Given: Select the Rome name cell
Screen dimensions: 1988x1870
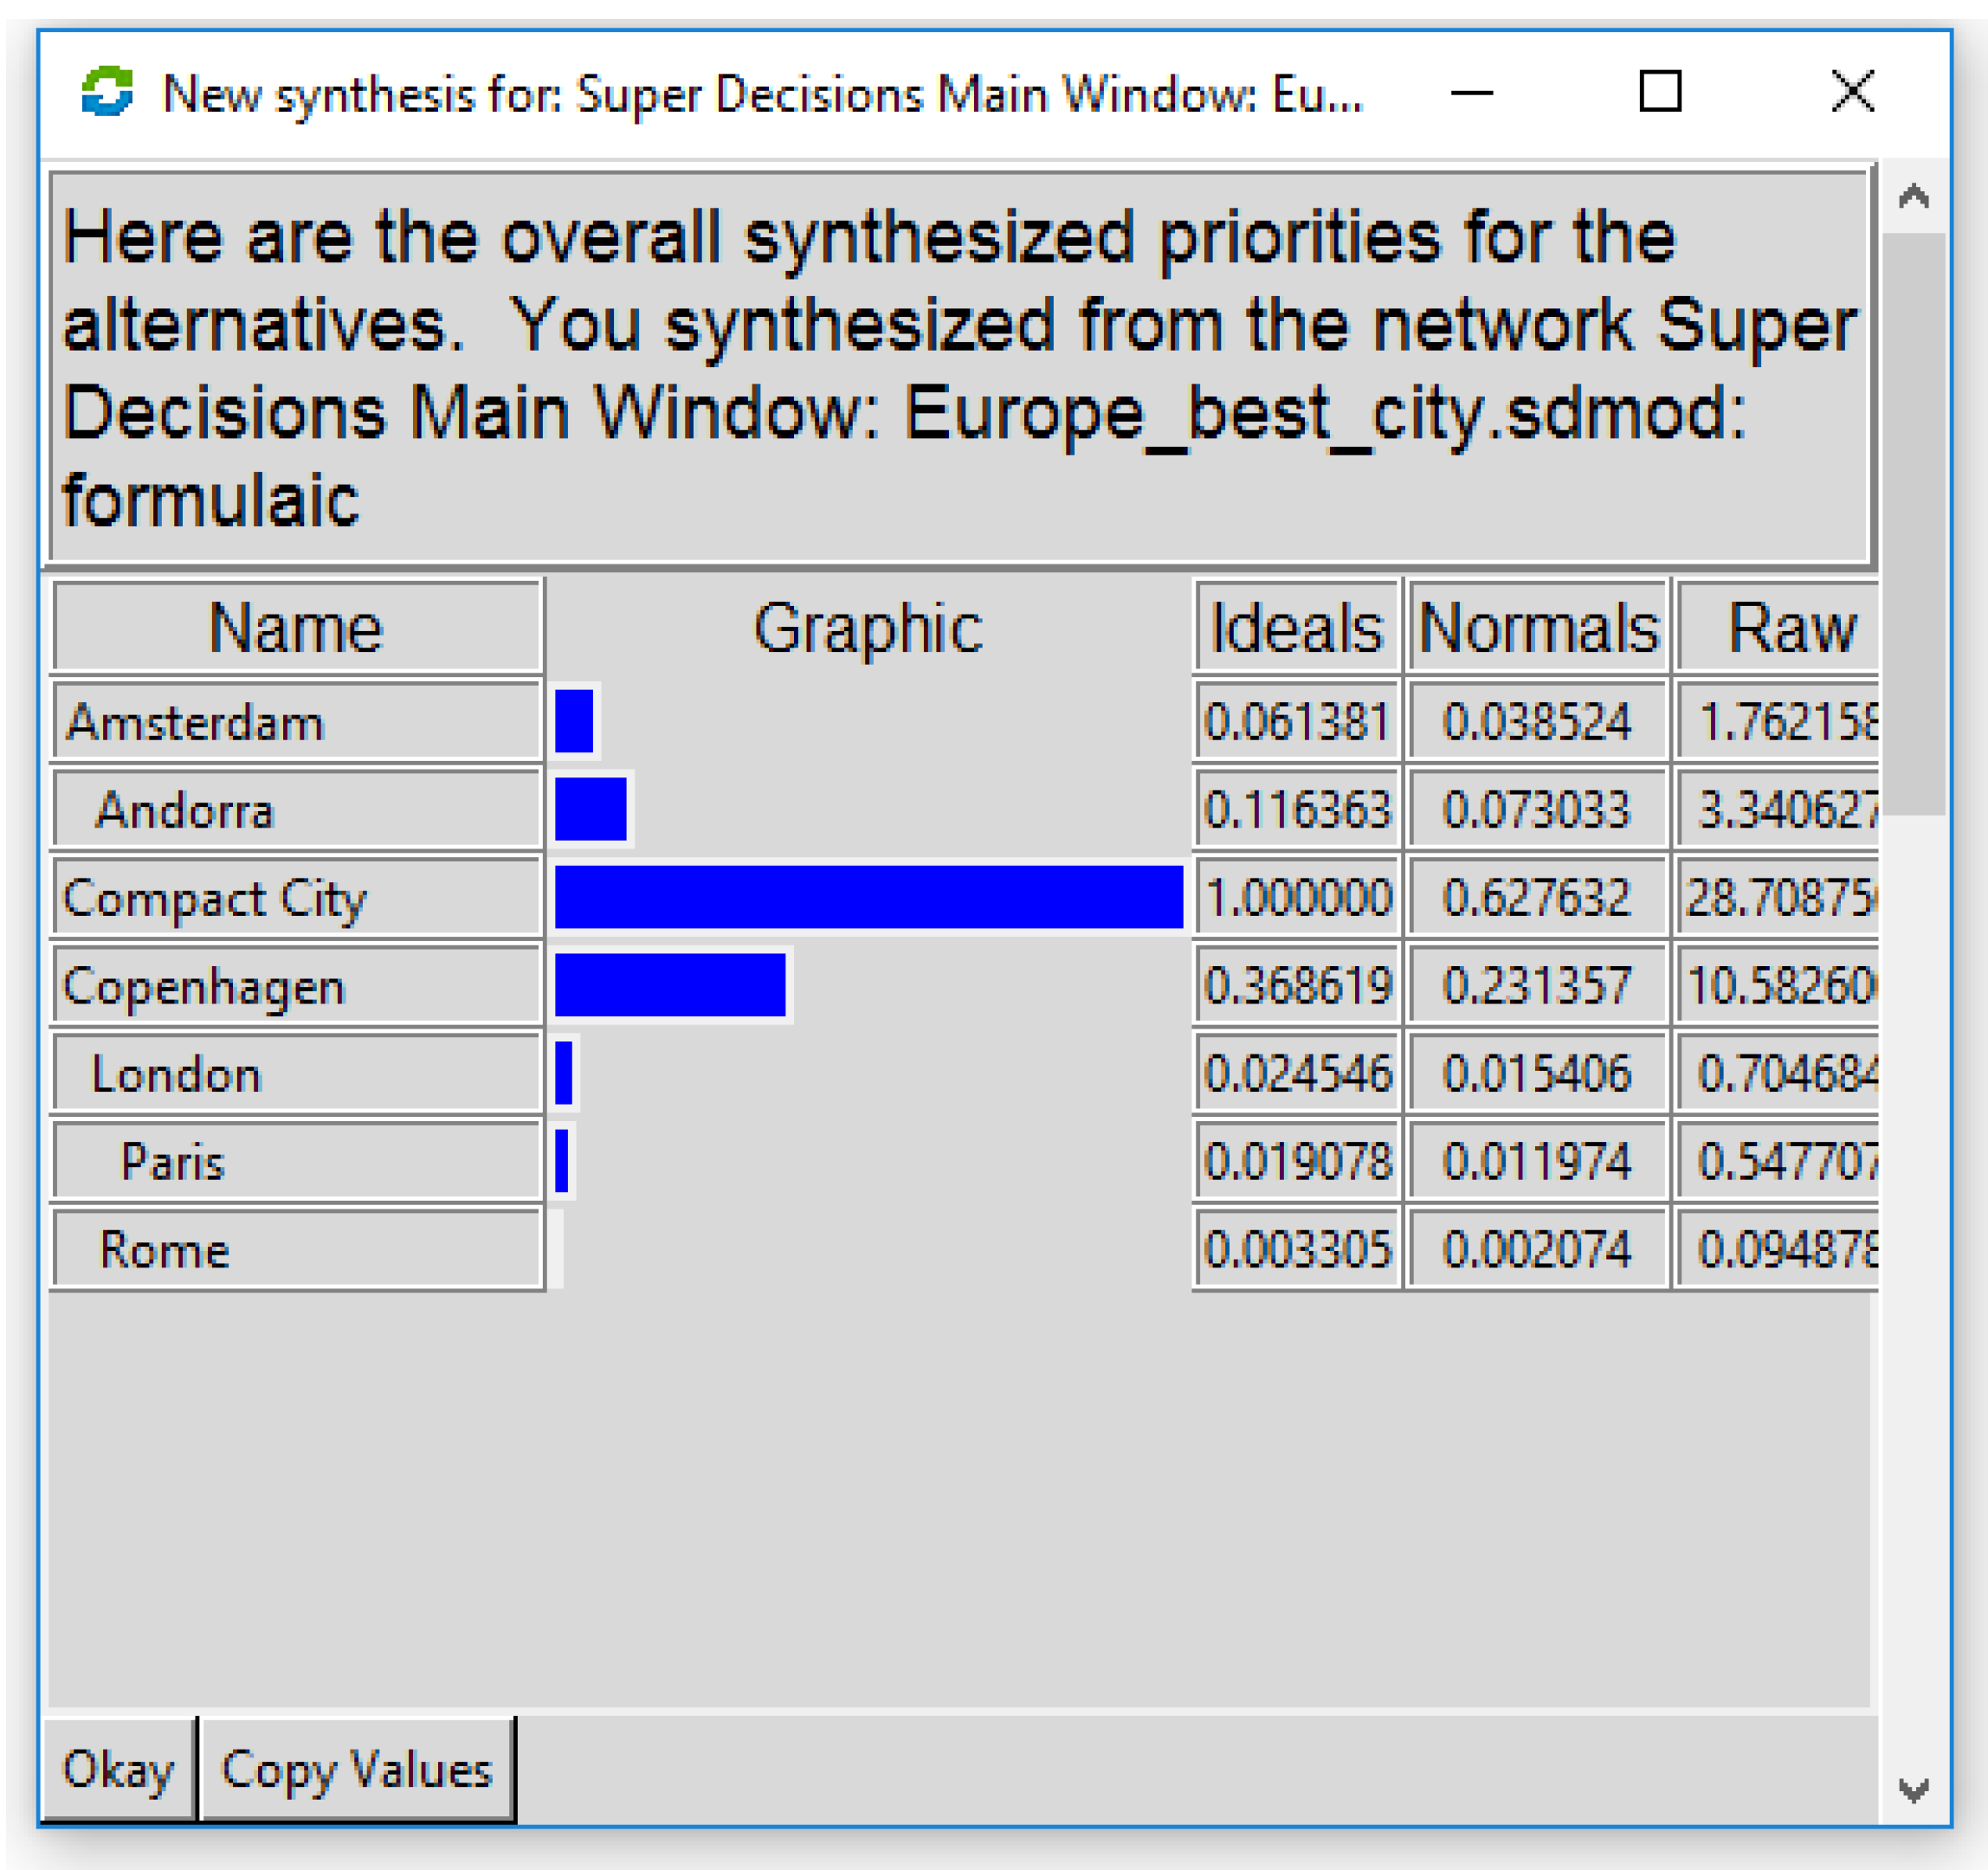Looking at the screenshot, I should pyautogui.click(x=296, y=1250).
